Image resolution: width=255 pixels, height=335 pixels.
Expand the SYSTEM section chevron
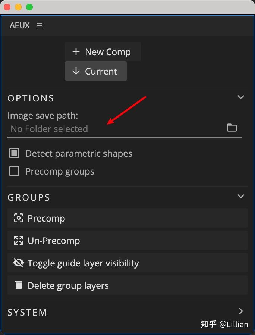pyautogui.click(x=241, y=311)
